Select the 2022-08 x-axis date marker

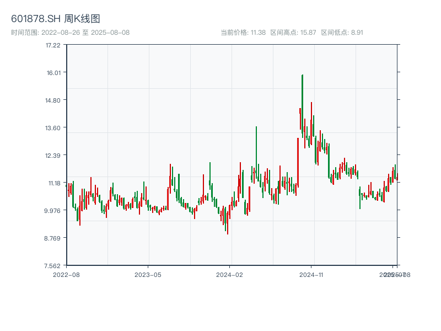coord(66,274)
